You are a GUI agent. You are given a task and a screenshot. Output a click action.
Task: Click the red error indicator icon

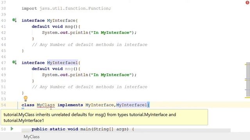247,3
